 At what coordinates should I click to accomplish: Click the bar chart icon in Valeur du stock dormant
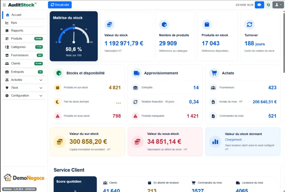point(215,142)
